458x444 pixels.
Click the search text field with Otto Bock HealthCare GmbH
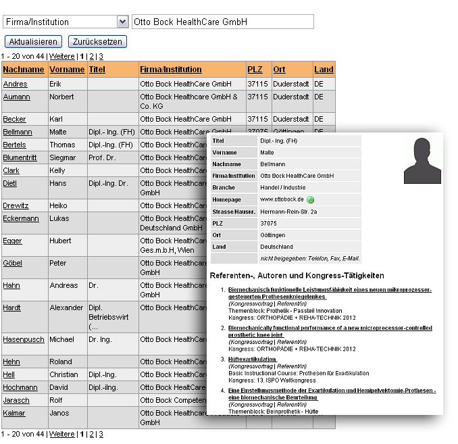click(222, 22)
